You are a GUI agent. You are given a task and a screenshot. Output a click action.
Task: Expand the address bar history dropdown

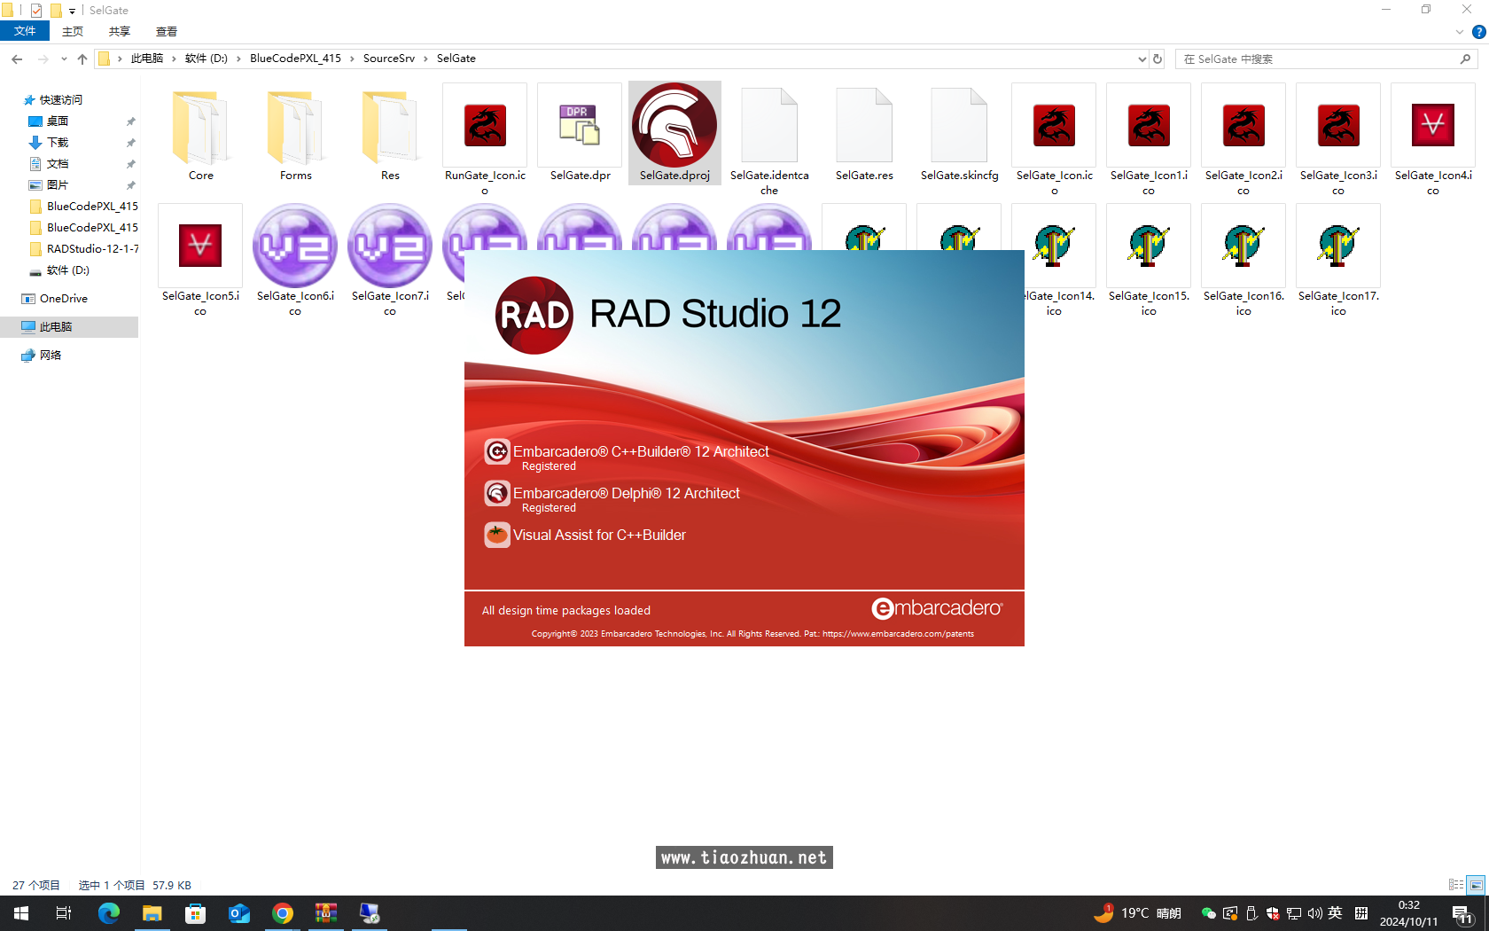click(x=1142, y=59)
